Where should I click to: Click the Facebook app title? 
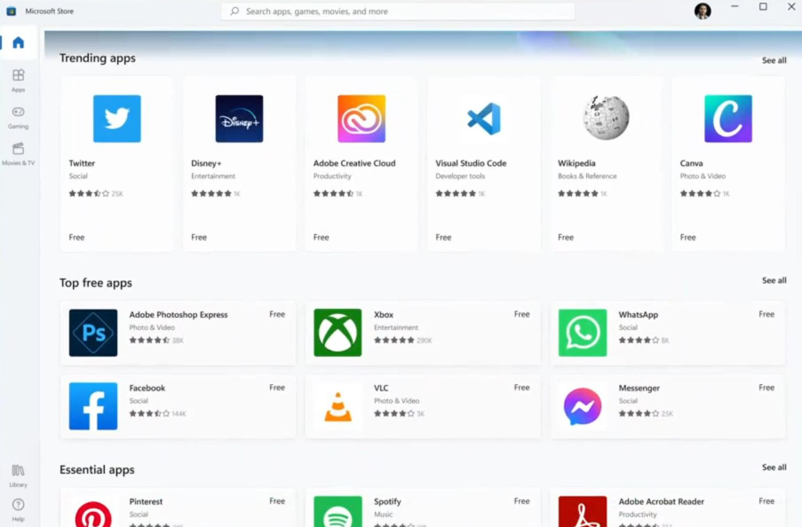pyautogui.click(x=147, y=388)
